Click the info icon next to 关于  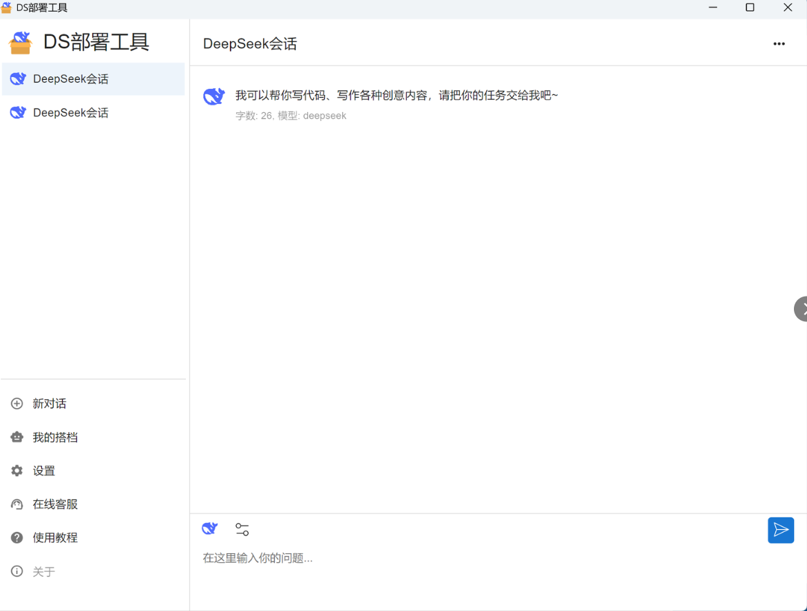coord(17,571)
